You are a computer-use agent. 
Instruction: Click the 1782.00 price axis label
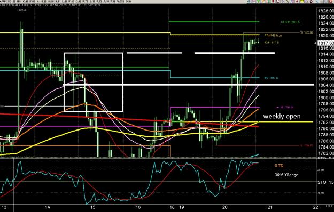click(x=325, y=153)
